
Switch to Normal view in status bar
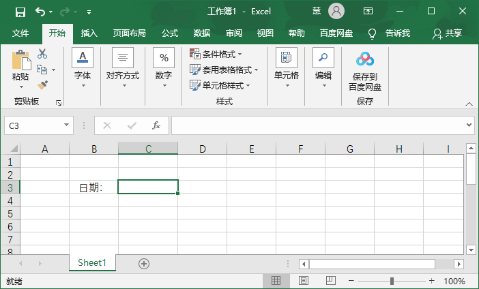[x=276, y=281]
